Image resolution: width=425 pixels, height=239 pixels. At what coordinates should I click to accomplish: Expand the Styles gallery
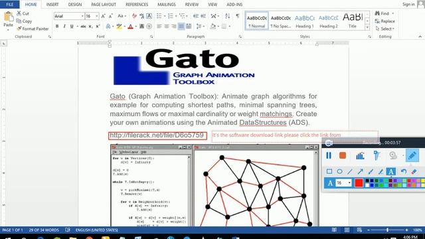click(x=367, y=27)
